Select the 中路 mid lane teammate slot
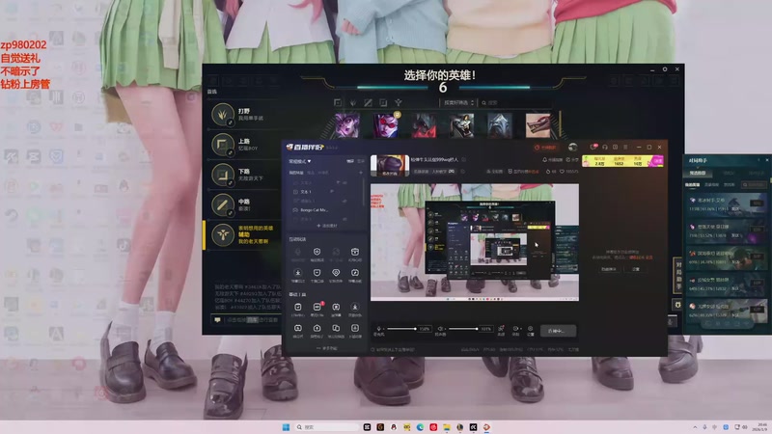The image size is (772, 434). 244,204
